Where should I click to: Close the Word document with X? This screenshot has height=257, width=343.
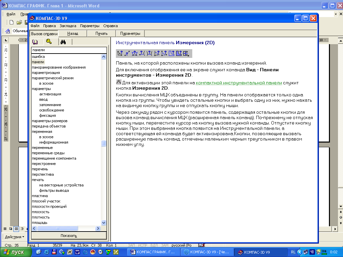tap(341, 14)
